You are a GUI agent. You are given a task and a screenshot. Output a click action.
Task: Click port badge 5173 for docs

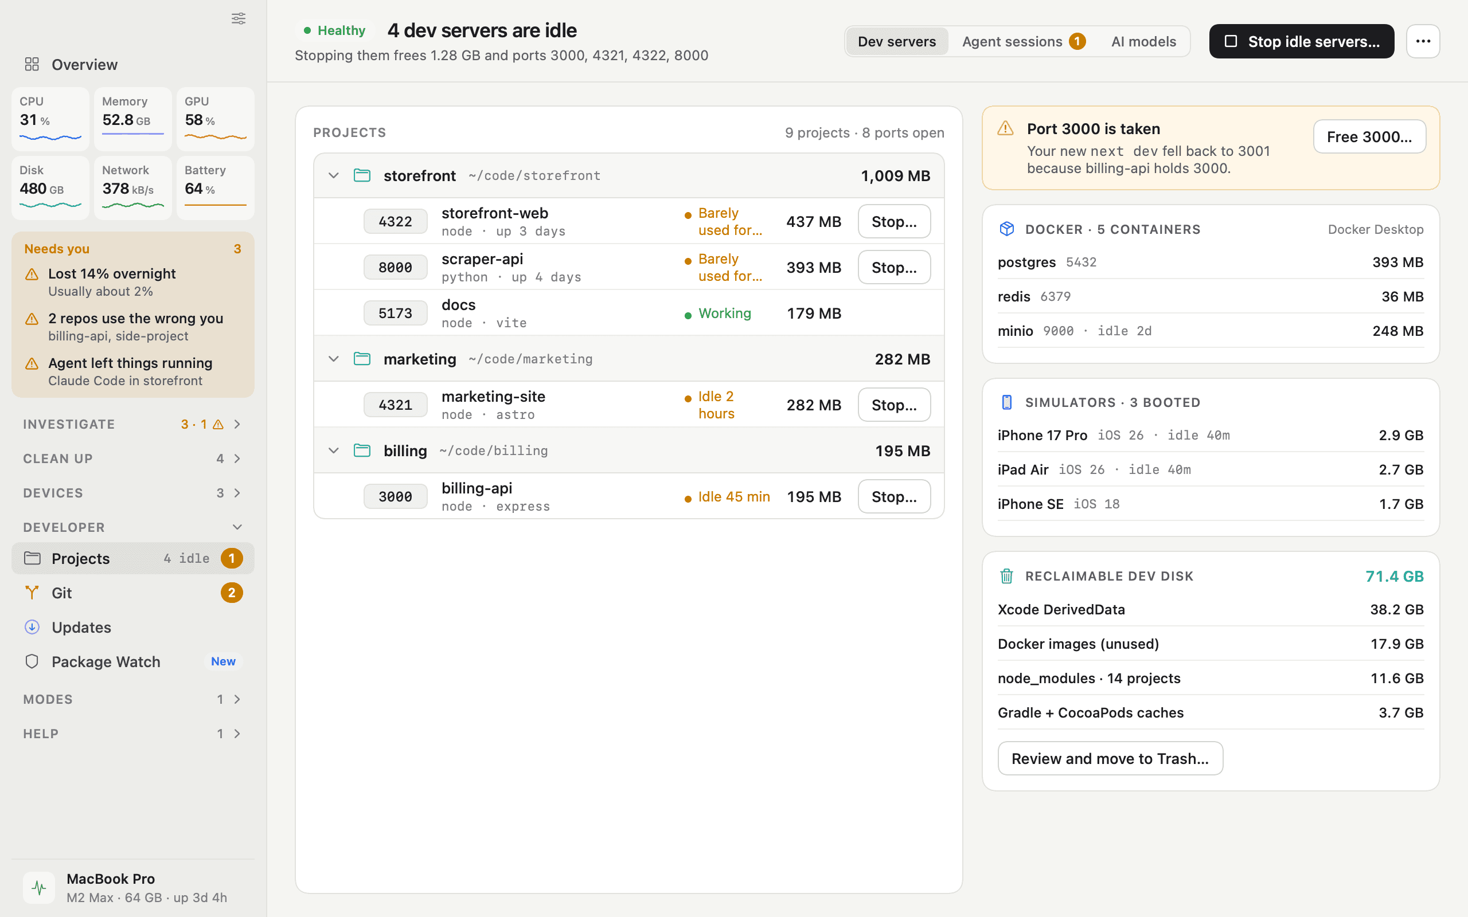tap(396, 313)
